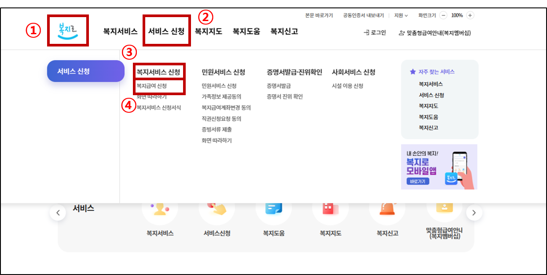Open the 복지급여 신청 link
Image resolution: width=547 pixels, height=275 pixels.
coord(151,86)
